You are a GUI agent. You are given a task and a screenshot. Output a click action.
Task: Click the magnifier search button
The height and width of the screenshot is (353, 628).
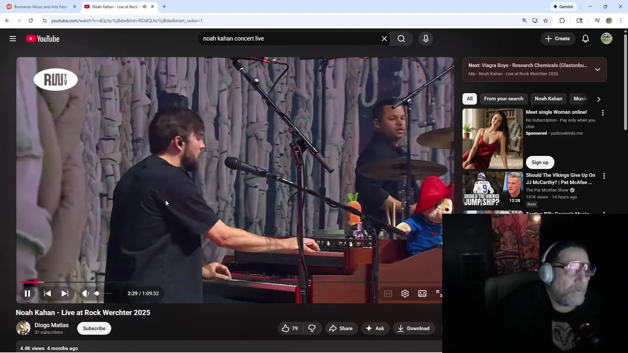401,39
